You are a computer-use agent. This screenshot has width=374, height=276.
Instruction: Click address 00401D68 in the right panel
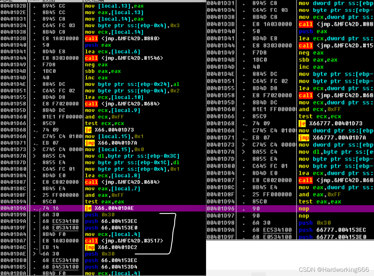click(221, 124)
